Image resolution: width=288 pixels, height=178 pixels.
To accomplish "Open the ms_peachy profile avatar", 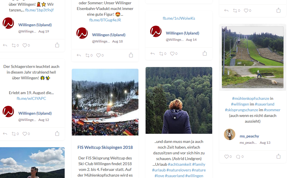I will pyautogui.click(x=230, y=134).
